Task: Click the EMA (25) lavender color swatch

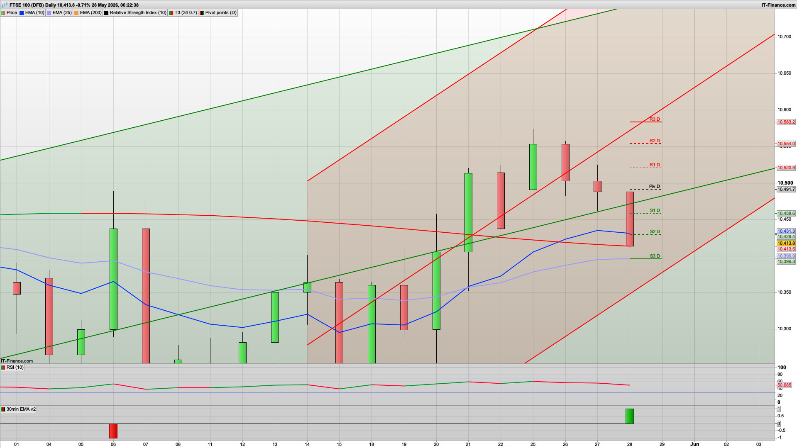Action: pos(49,13)
